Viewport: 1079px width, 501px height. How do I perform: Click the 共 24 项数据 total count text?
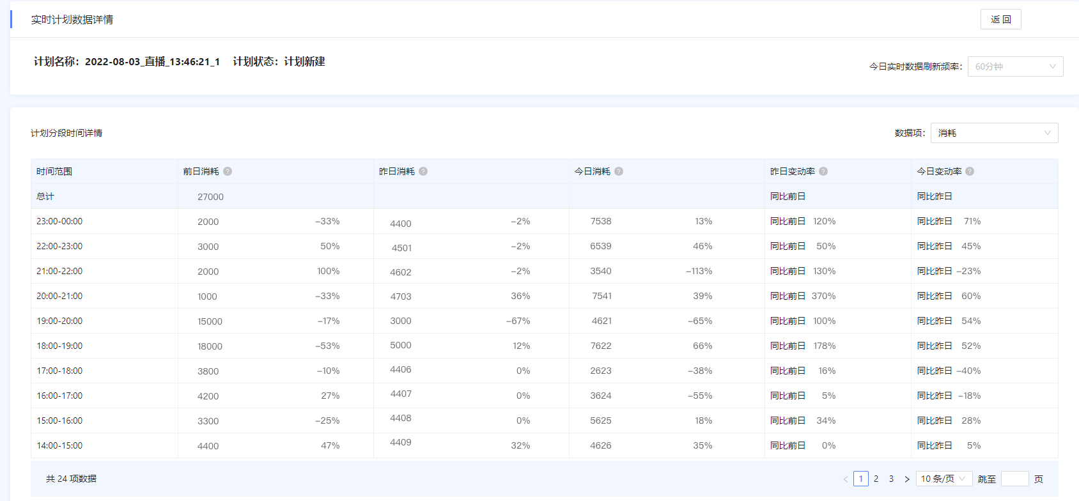coord(71,479)
